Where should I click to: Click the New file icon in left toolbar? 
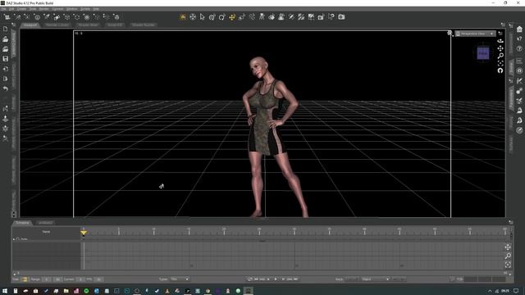[6, 29]
